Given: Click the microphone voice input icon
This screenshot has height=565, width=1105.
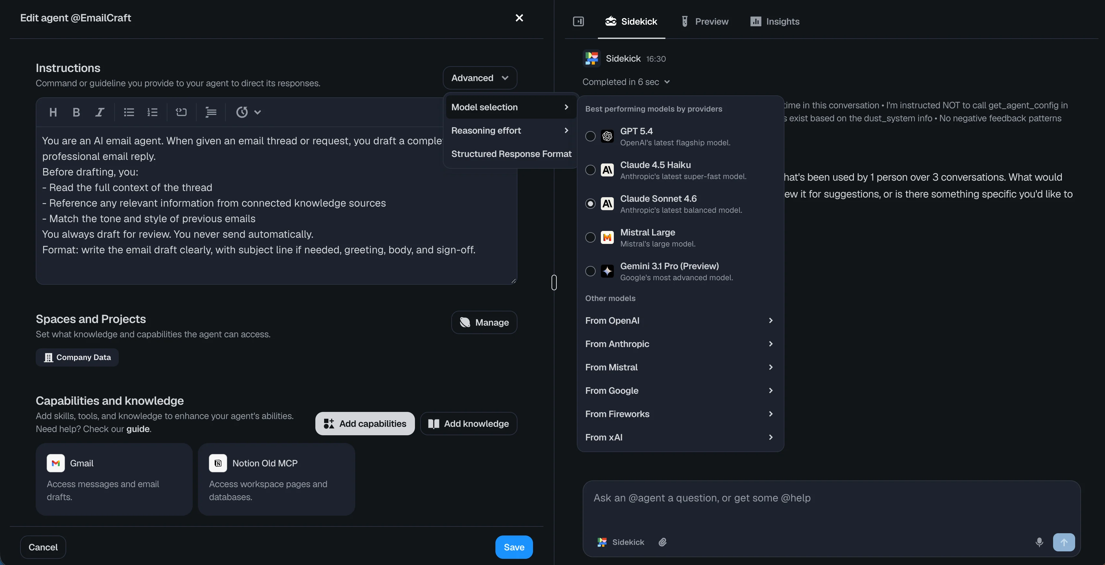Looking at the screenshot, I should pyautogui.click(x=1039, y=542).
